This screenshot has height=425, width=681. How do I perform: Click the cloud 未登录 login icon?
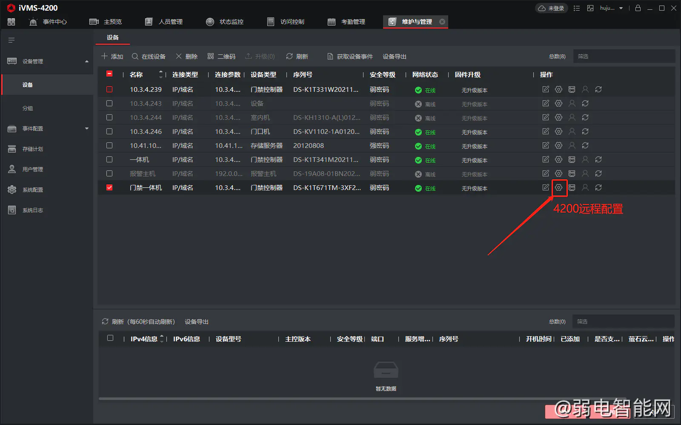(x=551, y=8)
